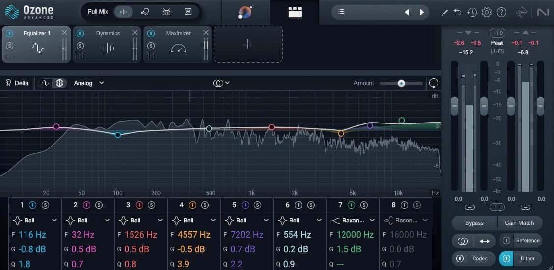The image size is (554, 270).
Task: Adjust the Amount slider knob
Action: [x=401, y=84]
